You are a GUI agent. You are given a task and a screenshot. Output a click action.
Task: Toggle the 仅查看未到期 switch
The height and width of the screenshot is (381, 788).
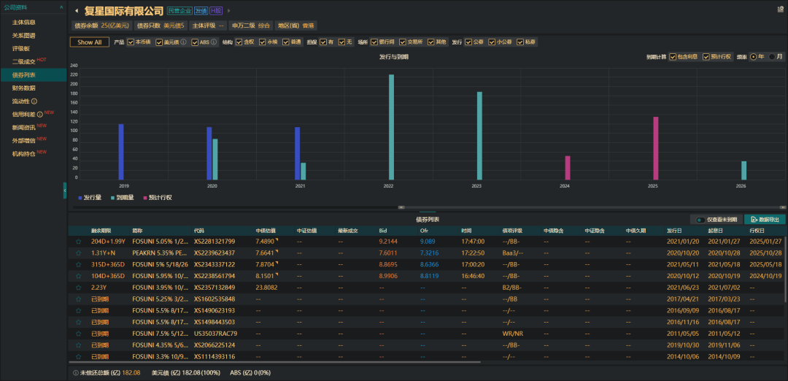[x=700, y=220]
